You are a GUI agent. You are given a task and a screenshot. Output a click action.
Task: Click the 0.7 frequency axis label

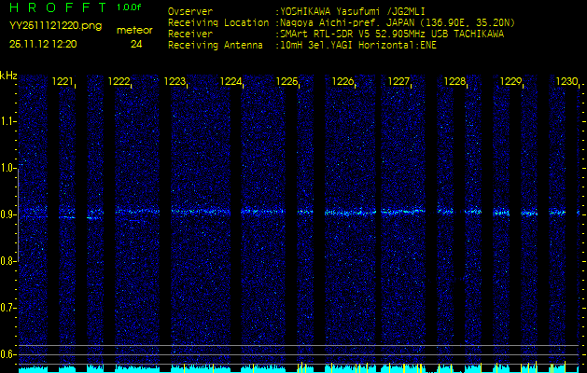[8, 308]
